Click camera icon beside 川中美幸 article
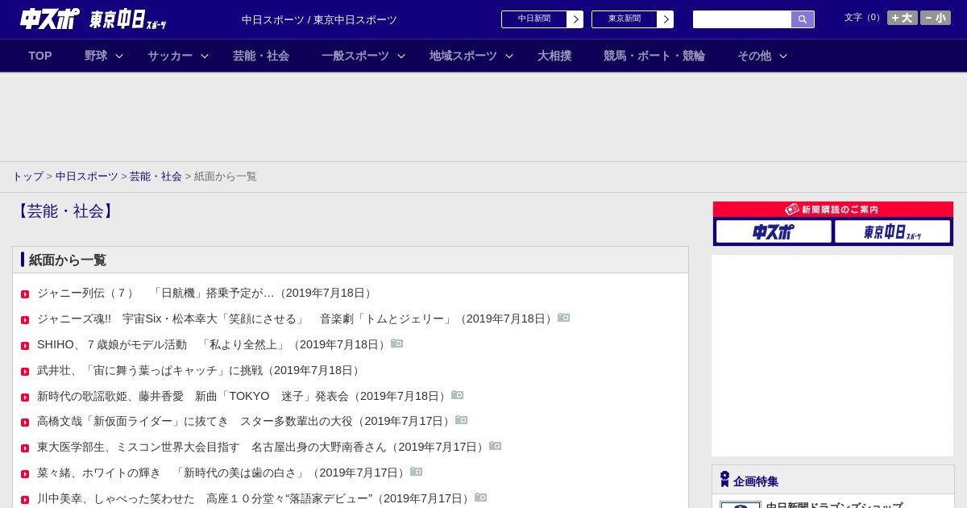The width and height of the screenshot is (967, 508). tap(481, 498)
